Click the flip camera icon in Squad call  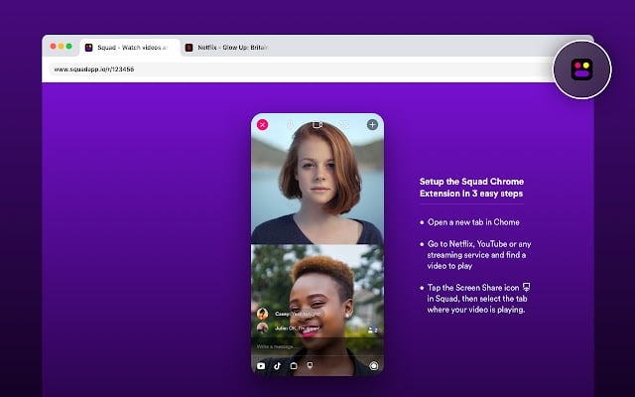coord(344,125)
